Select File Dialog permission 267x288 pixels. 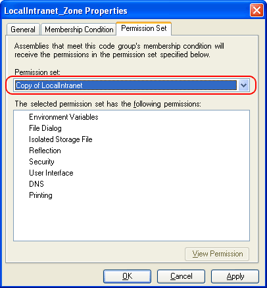[x=45, y=128]
